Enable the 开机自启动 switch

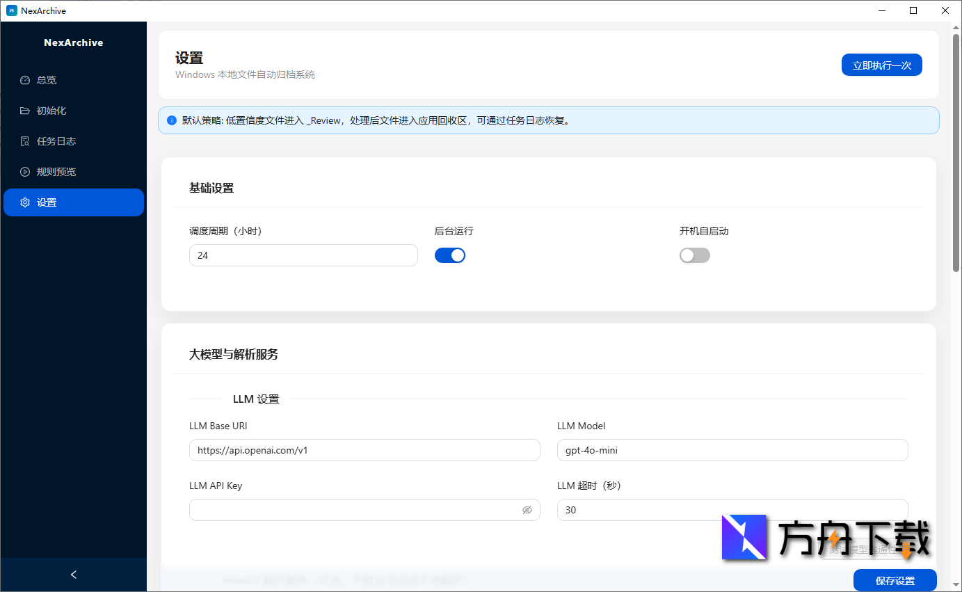tap(694, 255)
